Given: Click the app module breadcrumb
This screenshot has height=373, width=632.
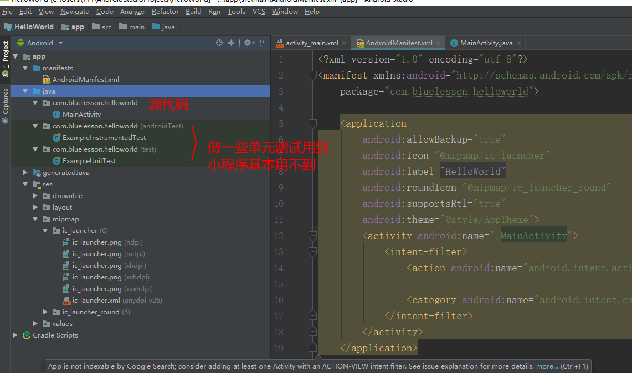Looking at the screenshot, I should coord(73,27).
